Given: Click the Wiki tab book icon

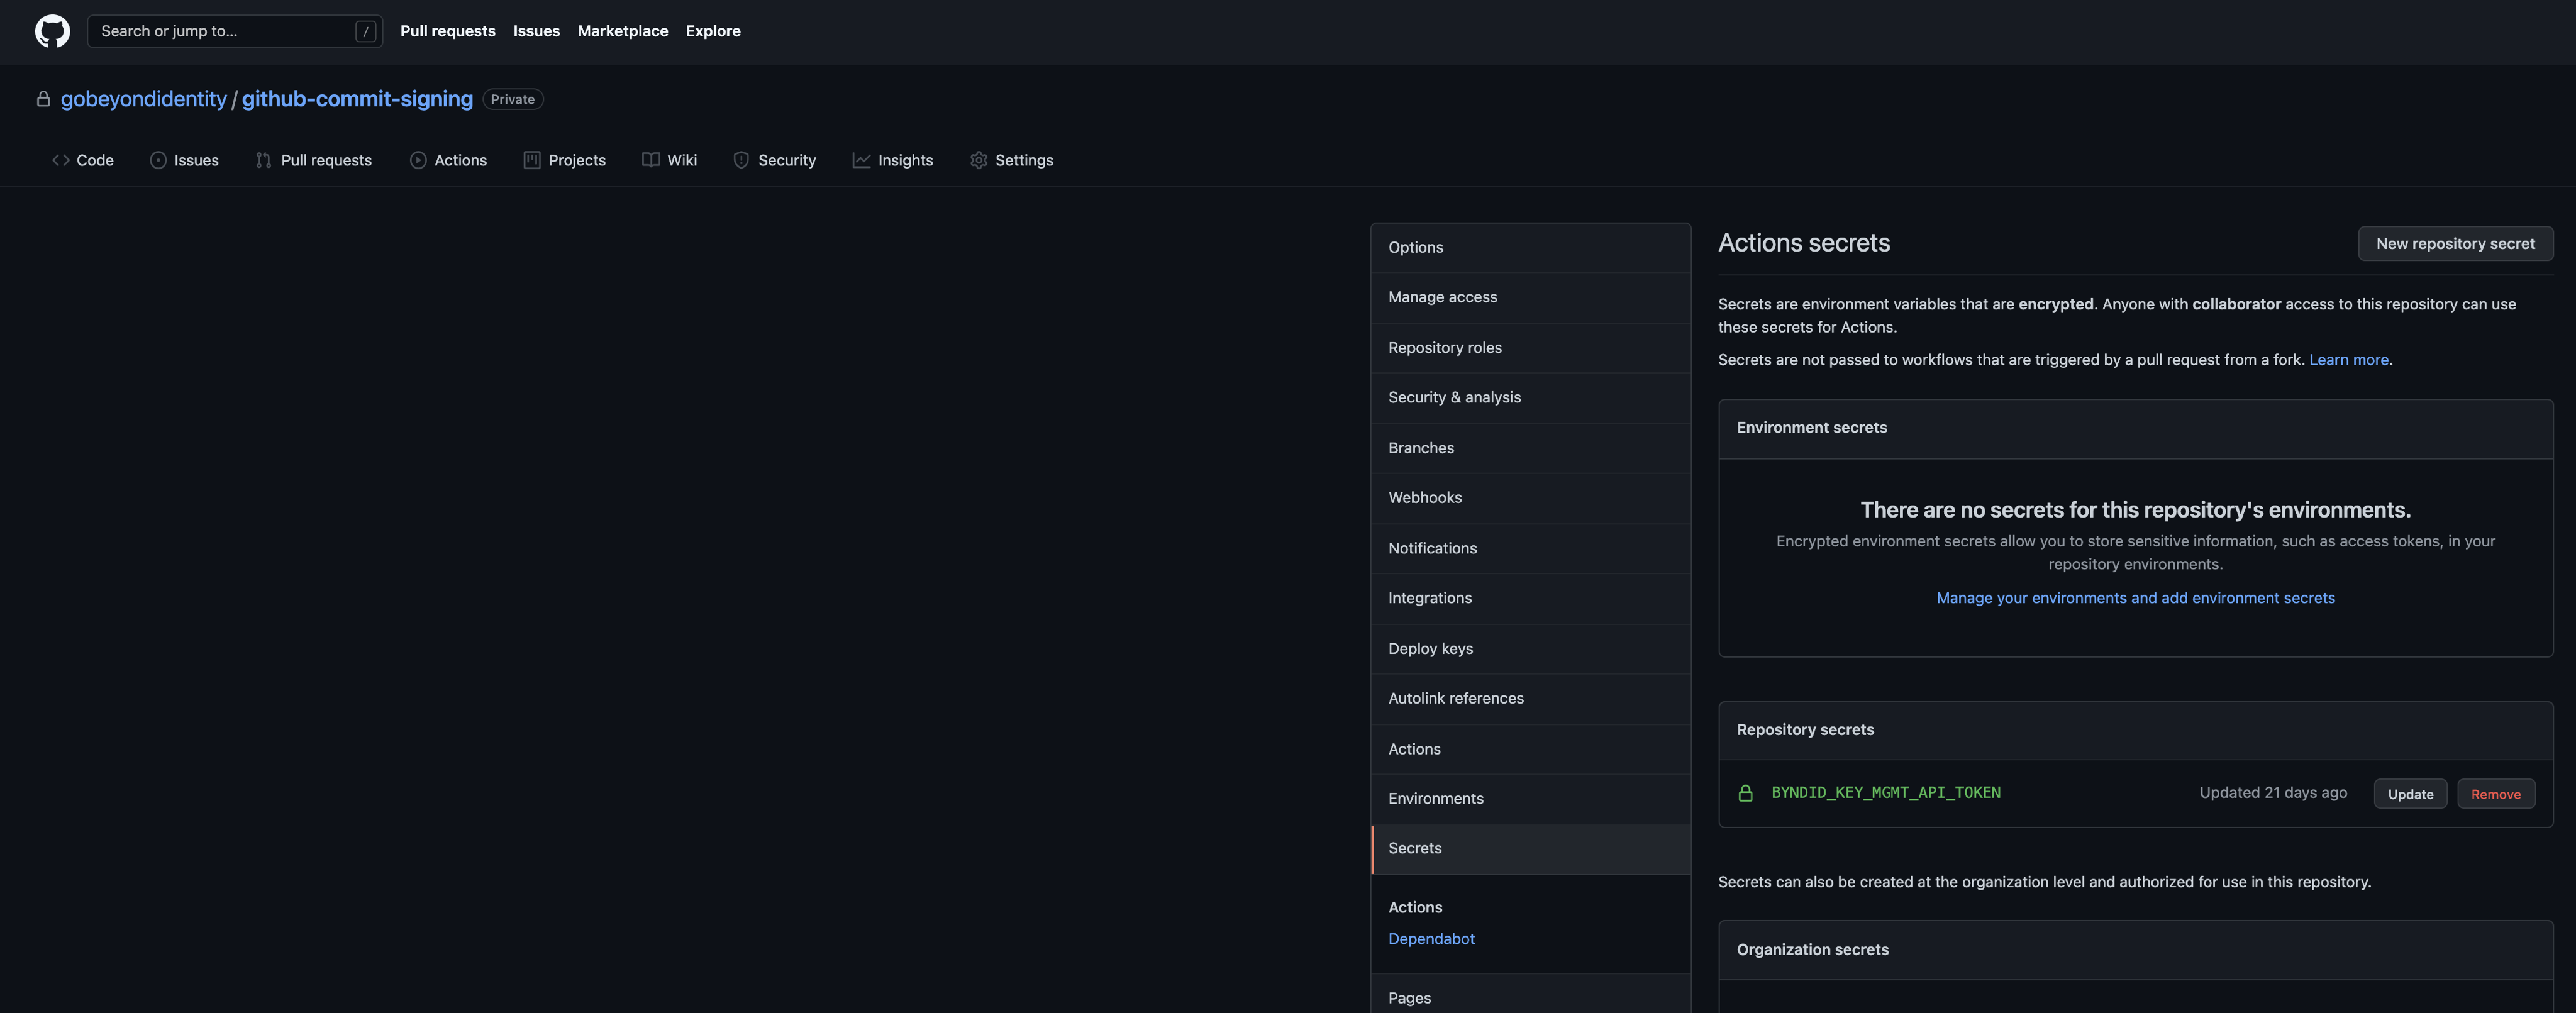Looking at the screenshot, I should click(x=651, y=160).
